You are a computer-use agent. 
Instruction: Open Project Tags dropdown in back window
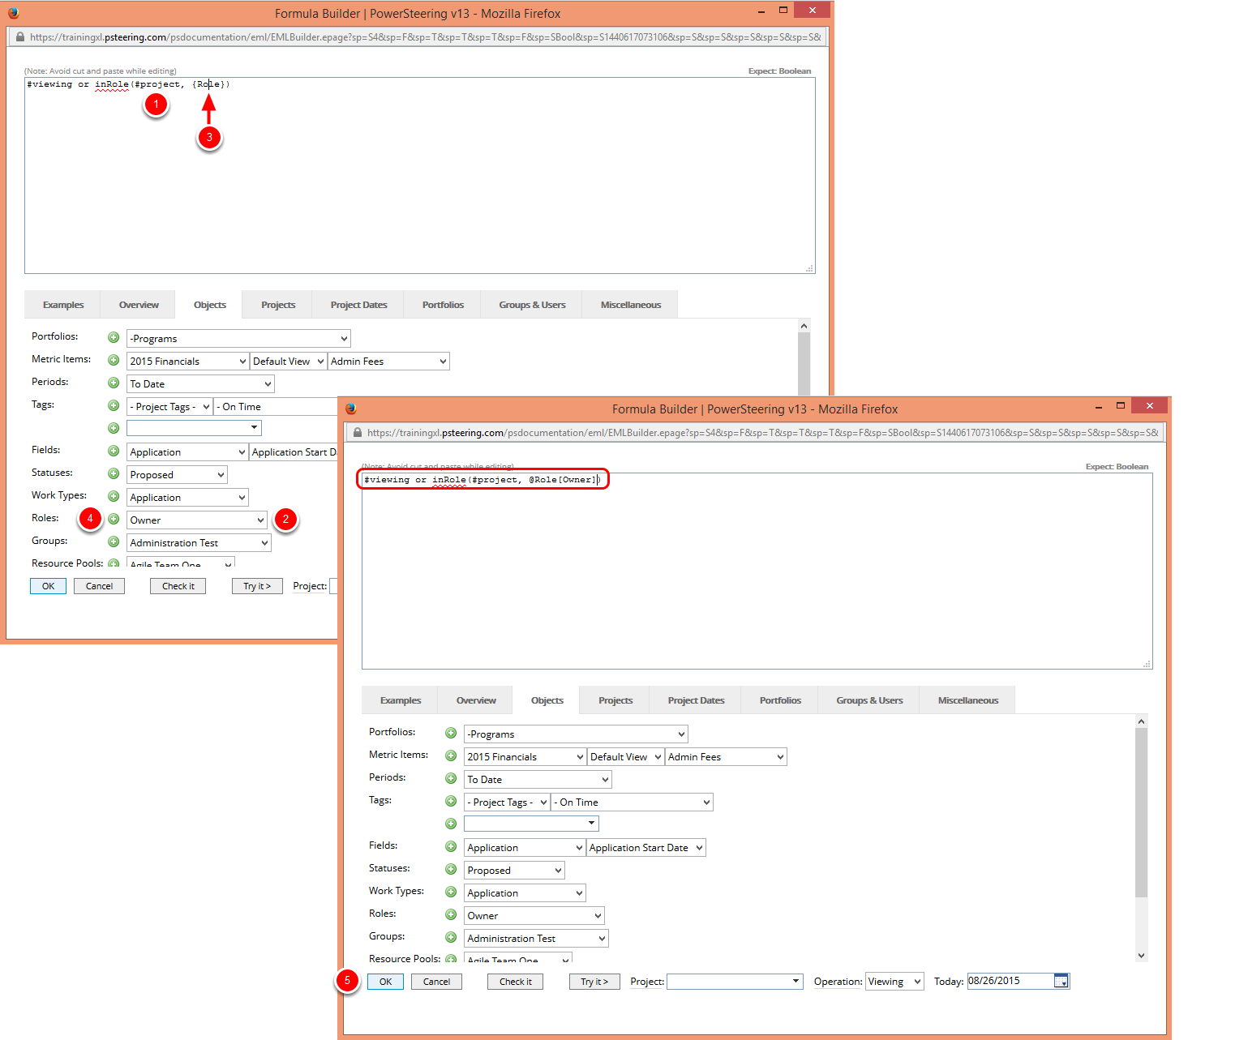pyautogui.click(x=169, y=406)
